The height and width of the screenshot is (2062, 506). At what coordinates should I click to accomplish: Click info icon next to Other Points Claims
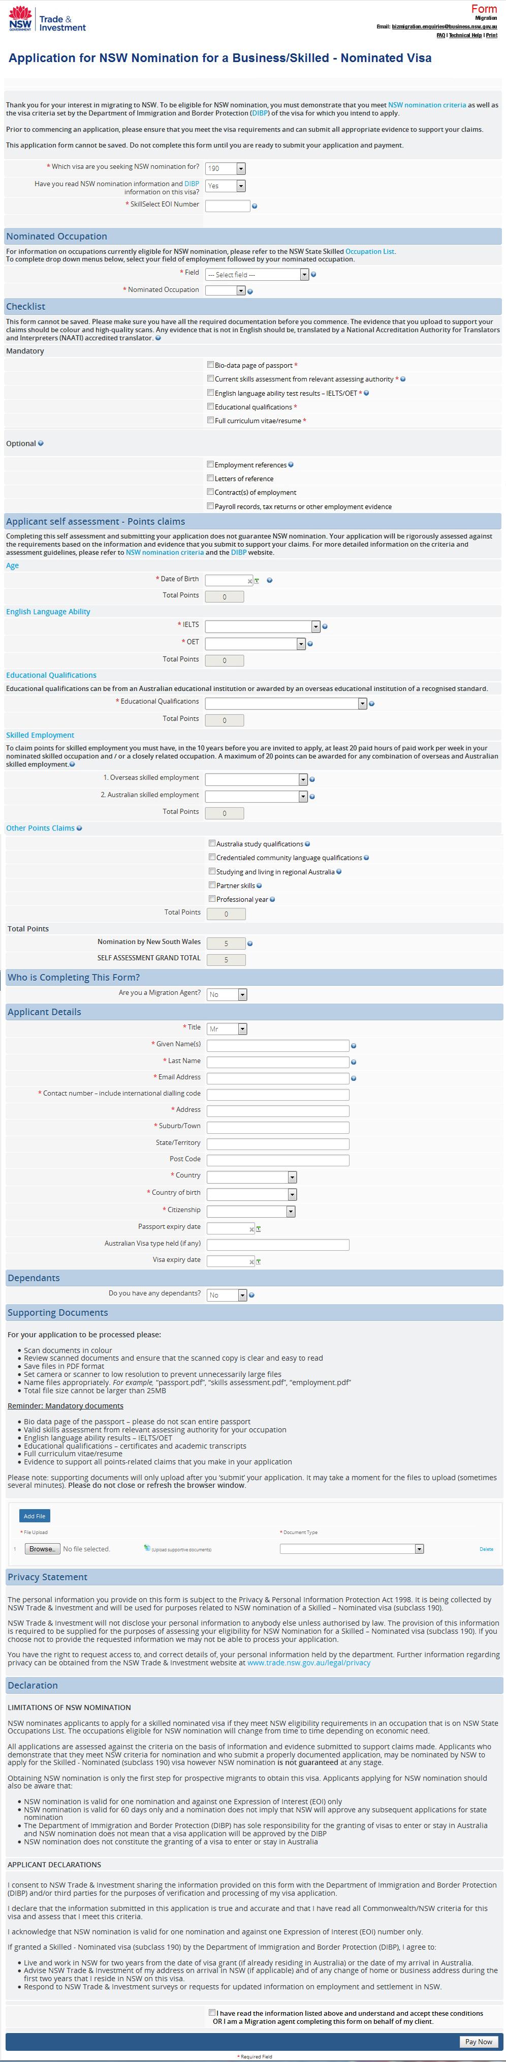(x=79, y=828)
